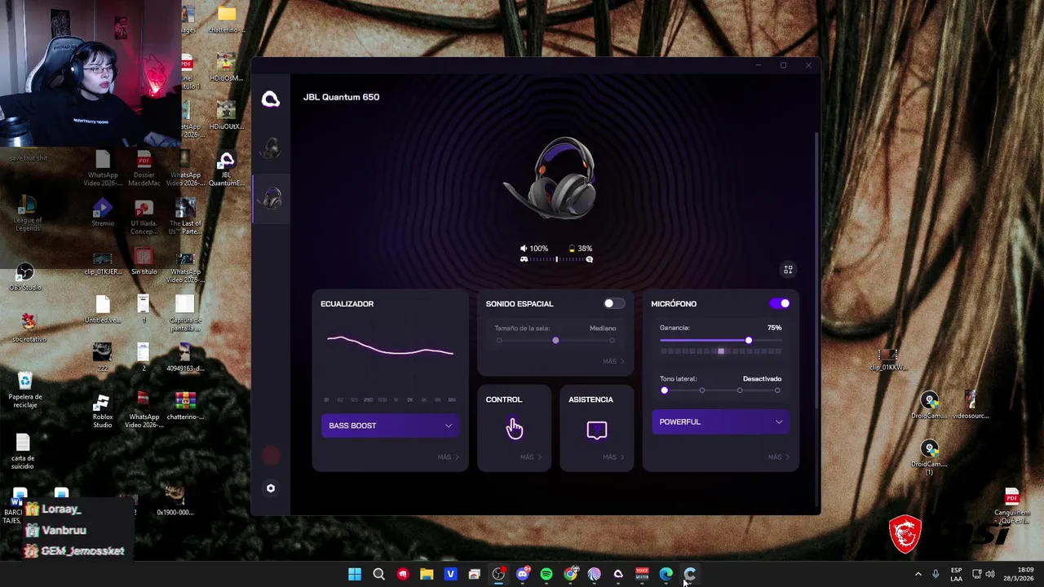Image resolution: width=1044 pixels, height=587 pixels.
Task: Turn off the Micrófono switch
Action: (x=780, y=303)
